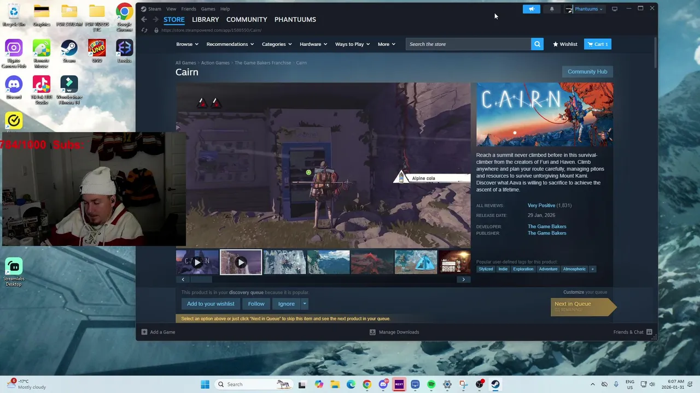This screenshot has width=700, height=393.
Task: Open Streamlabs Desktop shortcut
Action: 14,272
